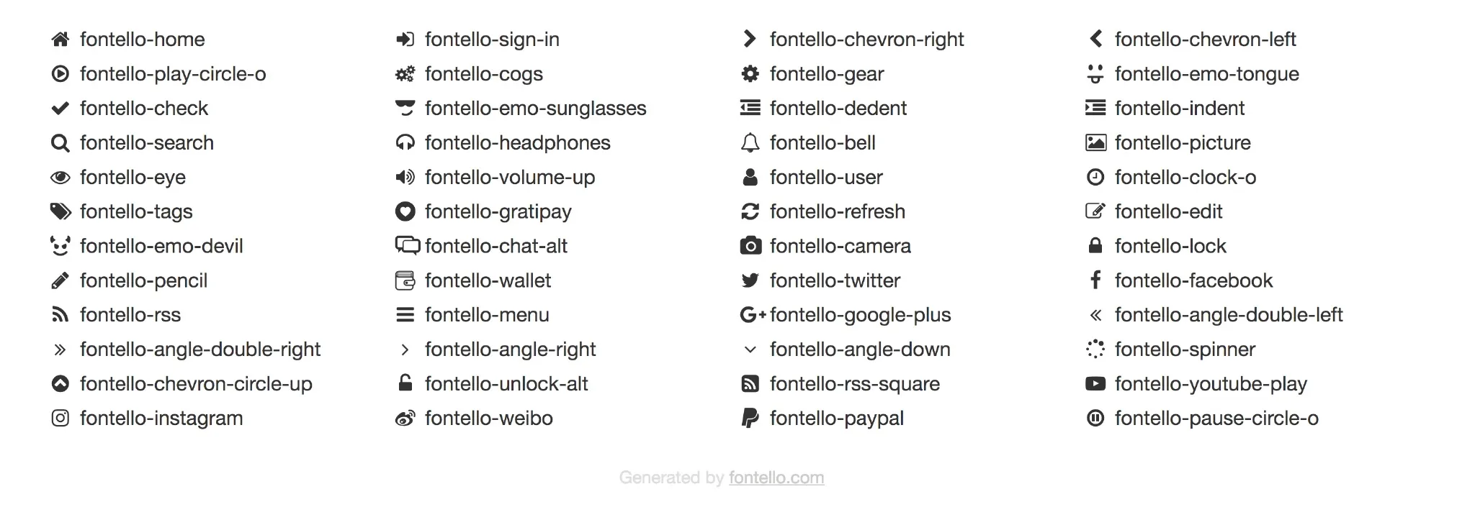Open the fontello.com link

(776, 478)
